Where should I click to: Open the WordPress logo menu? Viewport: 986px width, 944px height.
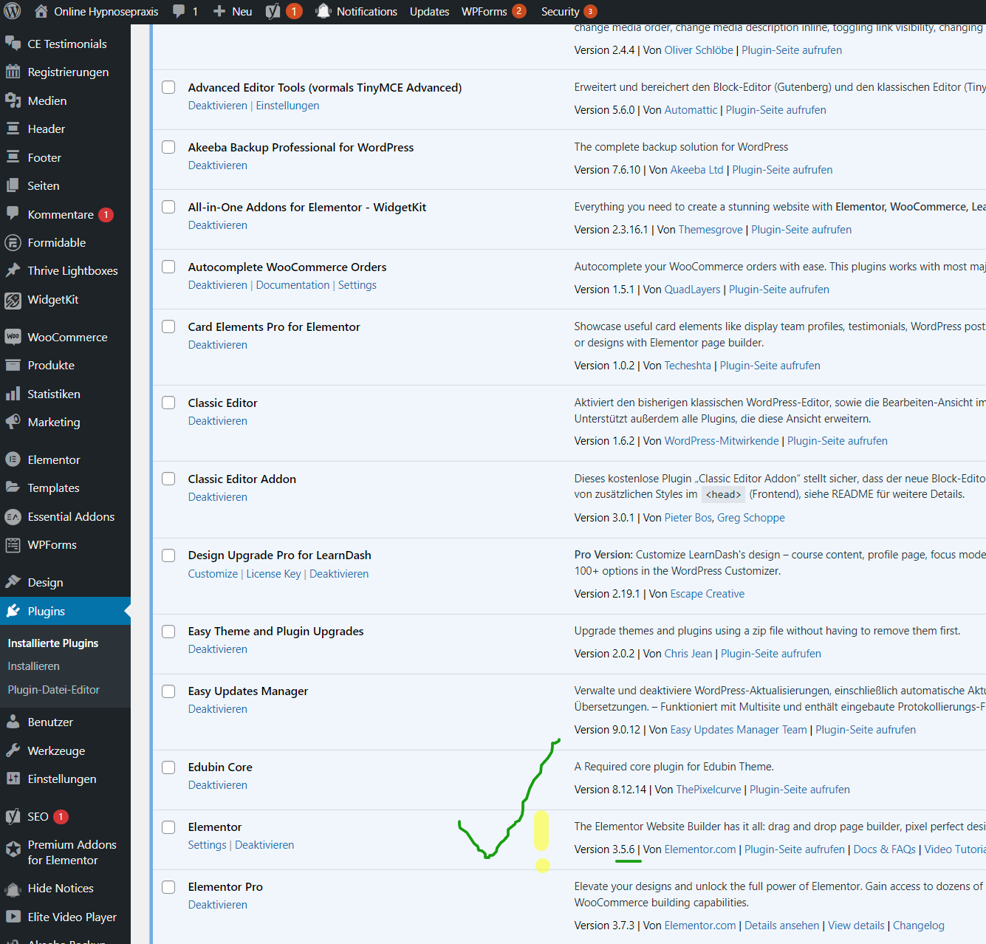(x=13, y=11)
